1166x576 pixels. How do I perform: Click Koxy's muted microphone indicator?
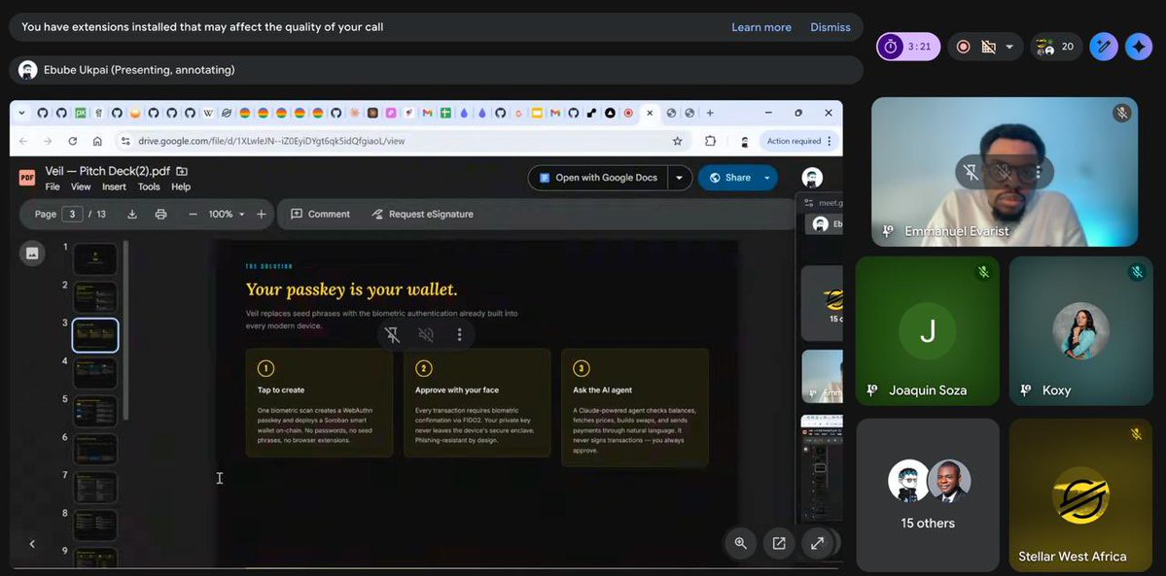click(1137, 272)
